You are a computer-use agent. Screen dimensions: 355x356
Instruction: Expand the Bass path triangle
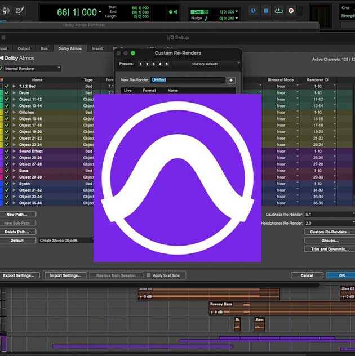pos(14,171)
